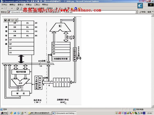Click the 开始 Start button
This screenshot has width=154, height=115.
(x=4, y=113)
